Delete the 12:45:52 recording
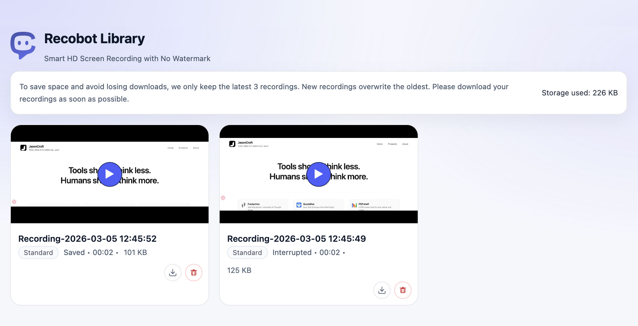This screenshot has width=638, height=326. pos(193,273)
